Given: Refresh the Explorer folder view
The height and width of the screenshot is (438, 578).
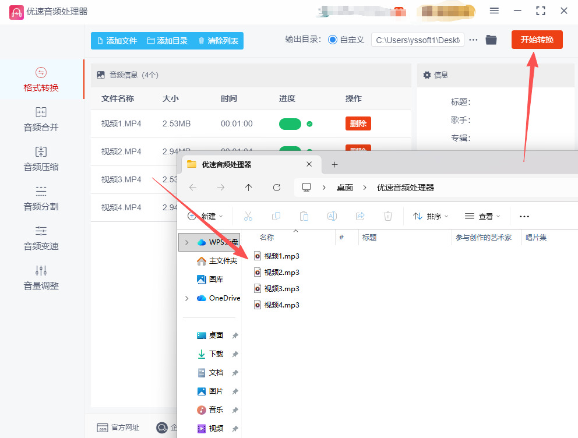Looking at the screenshot, I should [x=276, y=188].
